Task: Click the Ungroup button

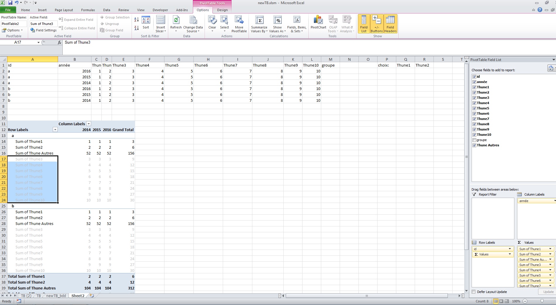Action: coord(109,24)
